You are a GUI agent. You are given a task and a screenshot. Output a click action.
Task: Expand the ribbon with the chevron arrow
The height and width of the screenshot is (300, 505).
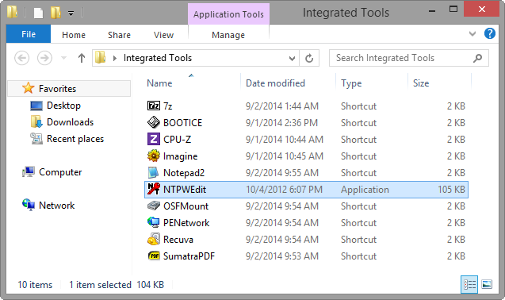tap(472, 33)
